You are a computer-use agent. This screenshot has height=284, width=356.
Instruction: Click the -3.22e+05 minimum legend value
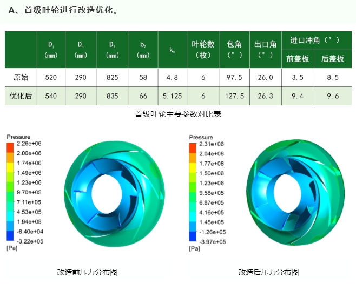[x=30, y=242]
